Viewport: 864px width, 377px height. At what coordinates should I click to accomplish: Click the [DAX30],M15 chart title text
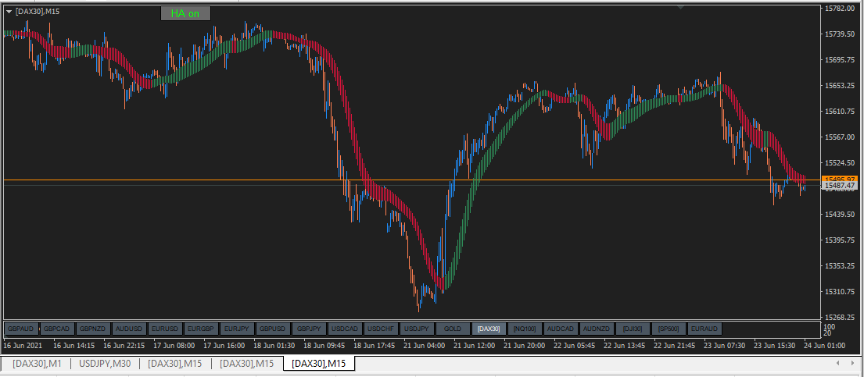pos(38,12)
